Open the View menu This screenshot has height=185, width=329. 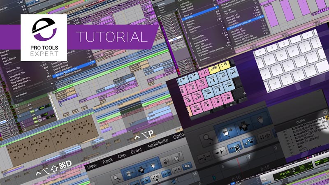[x=92, y=166]
